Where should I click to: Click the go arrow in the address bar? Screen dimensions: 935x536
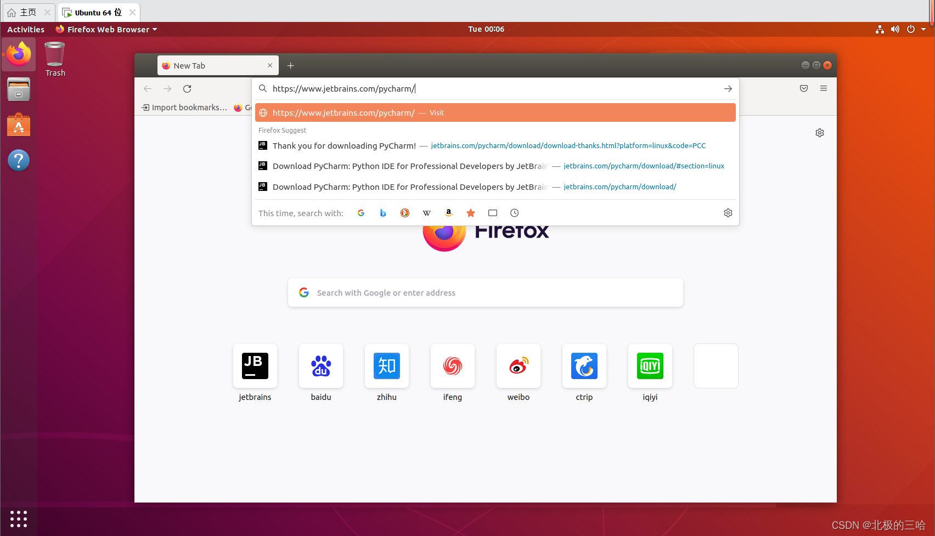728,89
